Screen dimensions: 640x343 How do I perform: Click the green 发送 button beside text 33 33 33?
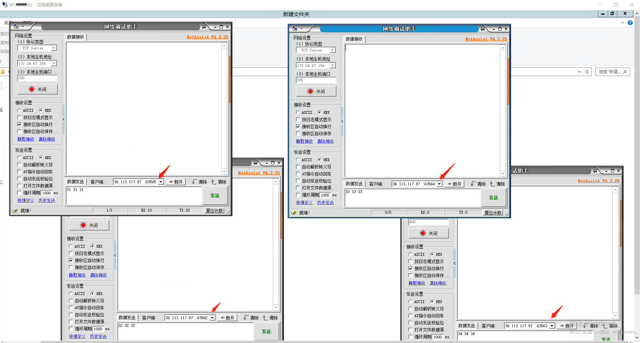coord(493,198)
